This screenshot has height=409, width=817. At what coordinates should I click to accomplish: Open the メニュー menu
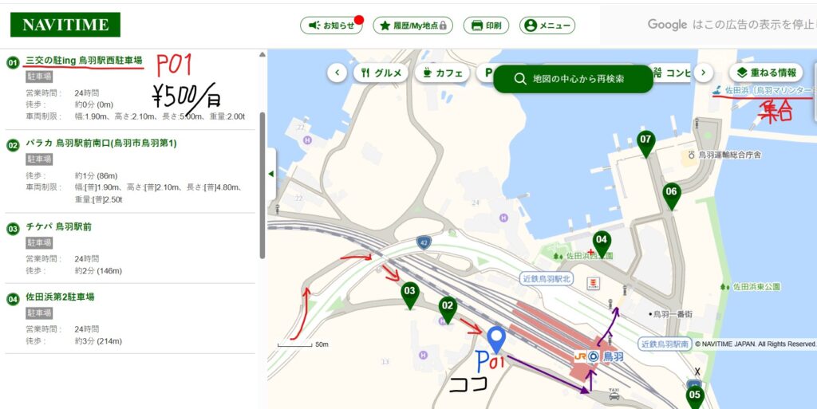(x=547, y=26)
